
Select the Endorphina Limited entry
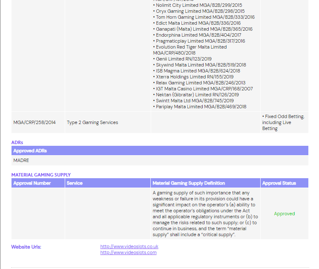[x=197, y=35]
